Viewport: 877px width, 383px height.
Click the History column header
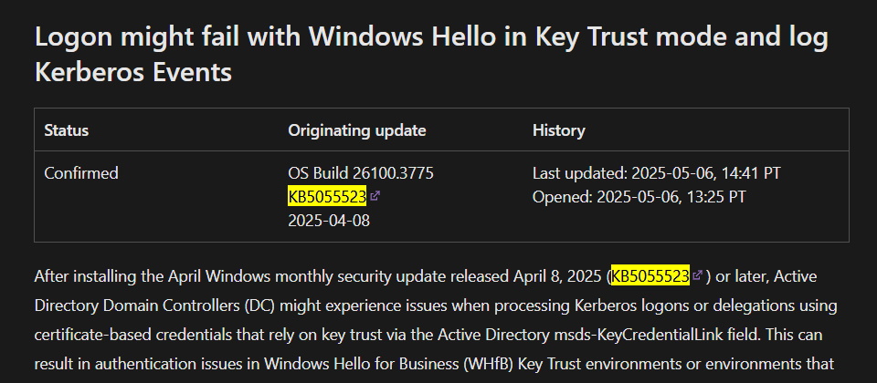point(559,130)
